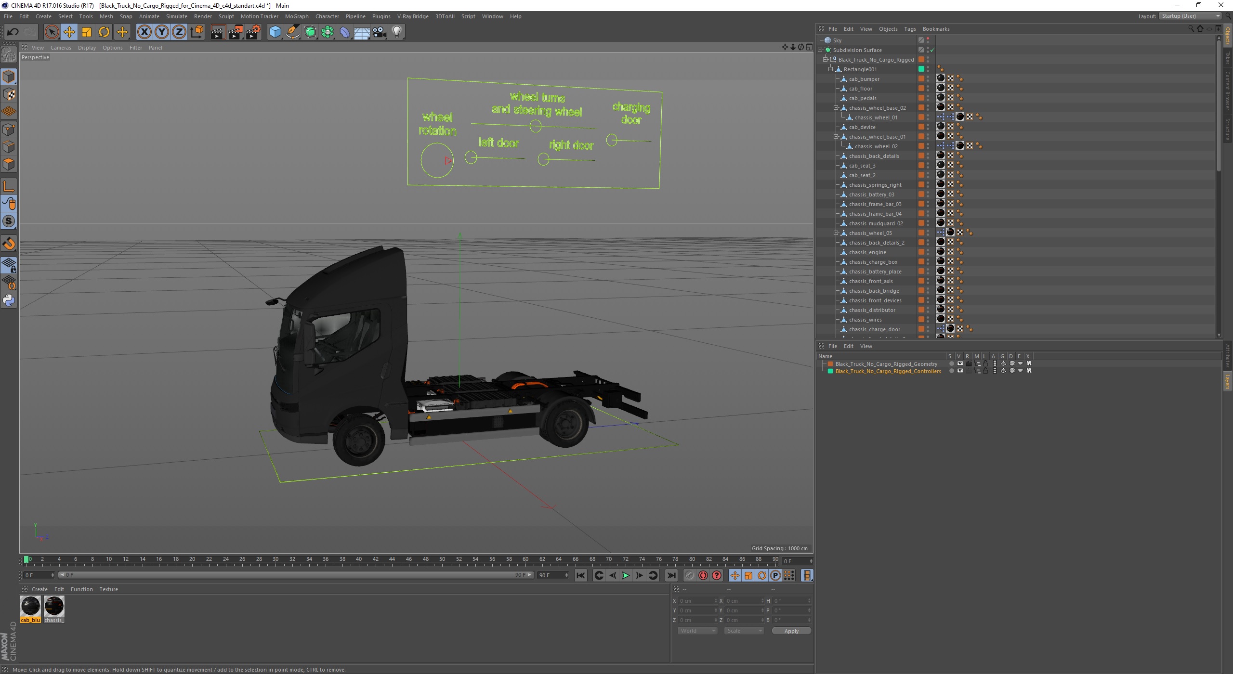Add Cube primitive object

pyautogui.click(x=275, y=32)
